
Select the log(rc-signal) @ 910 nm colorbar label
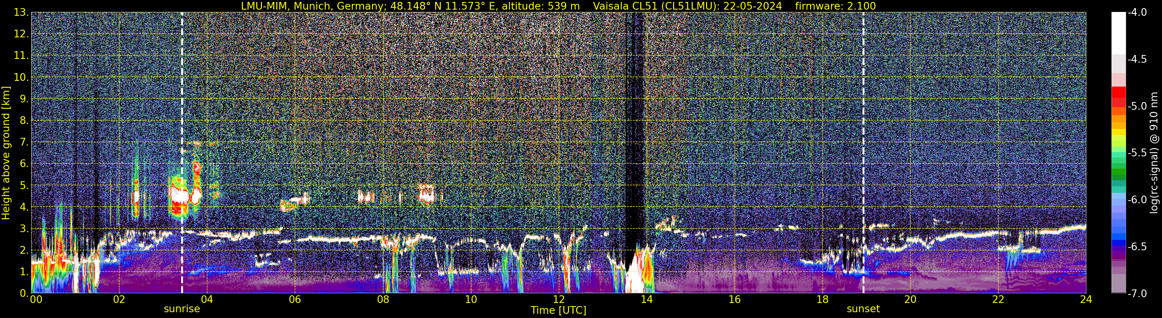click(1154, 153)
